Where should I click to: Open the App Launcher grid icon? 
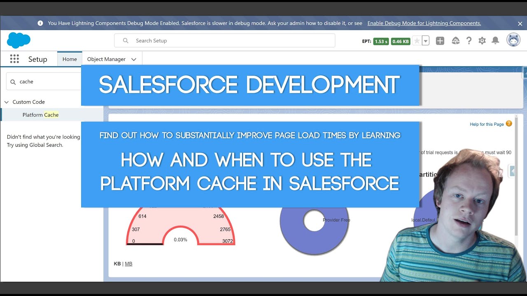[x=14, y=59]
